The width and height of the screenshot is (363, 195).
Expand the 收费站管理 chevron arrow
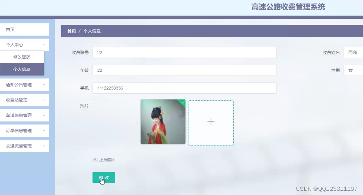[44, 100]
